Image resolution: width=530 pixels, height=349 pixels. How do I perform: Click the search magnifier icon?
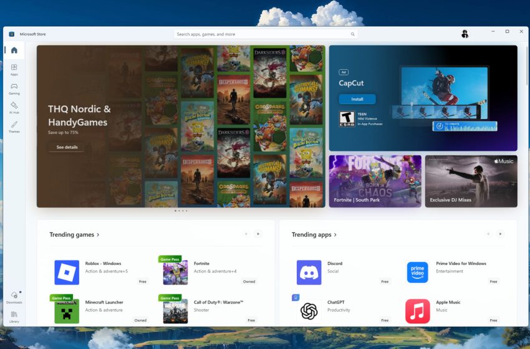352,34
